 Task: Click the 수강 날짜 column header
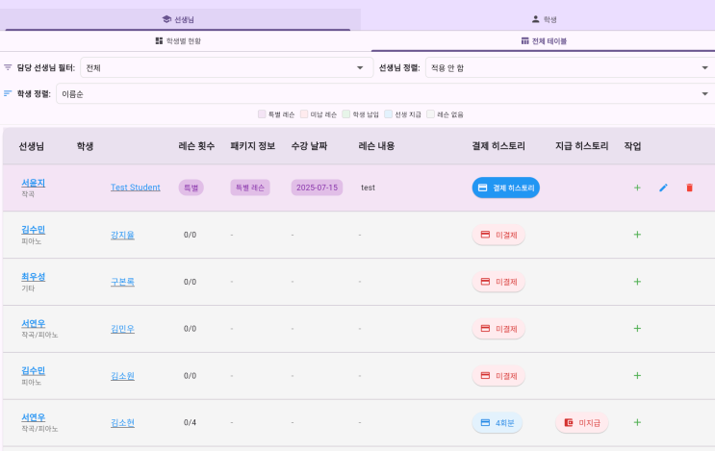(x=309, y=146)
